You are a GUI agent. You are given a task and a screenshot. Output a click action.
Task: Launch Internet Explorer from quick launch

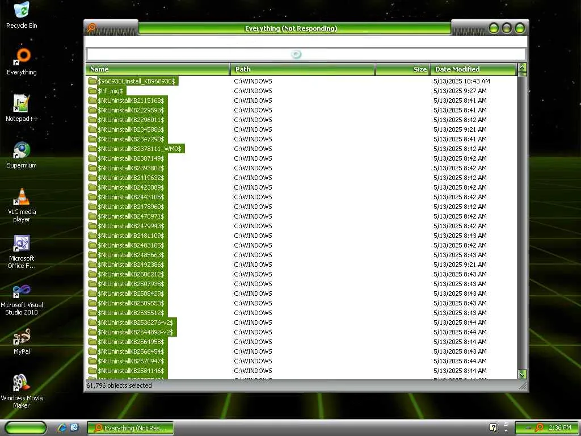coord(62,427)
